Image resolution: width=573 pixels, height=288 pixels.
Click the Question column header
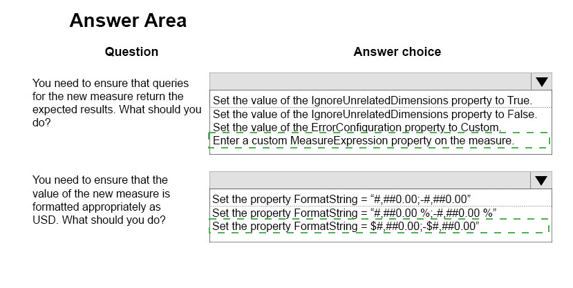(131, 52)
